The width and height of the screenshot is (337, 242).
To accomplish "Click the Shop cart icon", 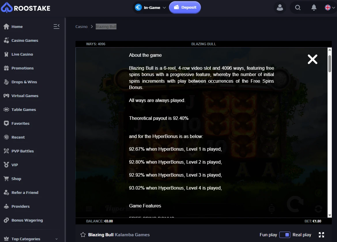I will [6, 179].
